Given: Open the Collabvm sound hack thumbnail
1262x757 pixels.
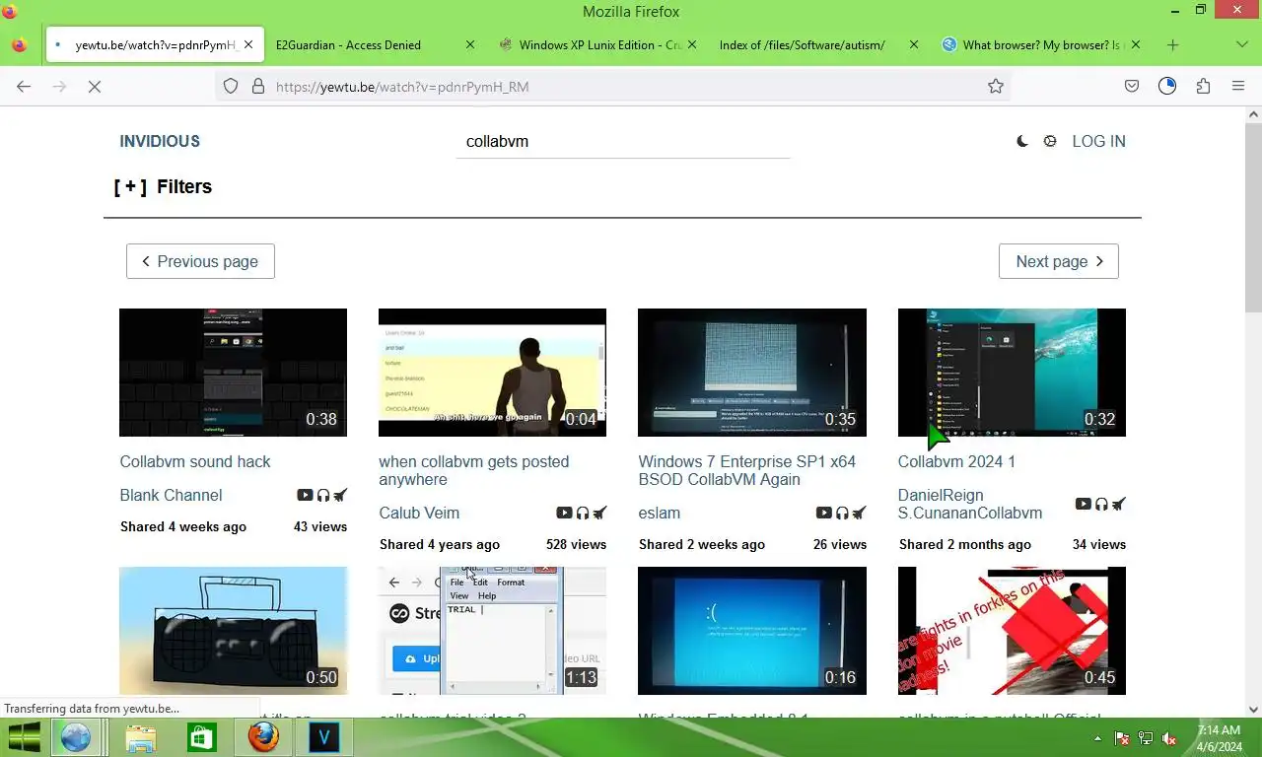Looking at the screenshot, I should (x=233, y=373).
